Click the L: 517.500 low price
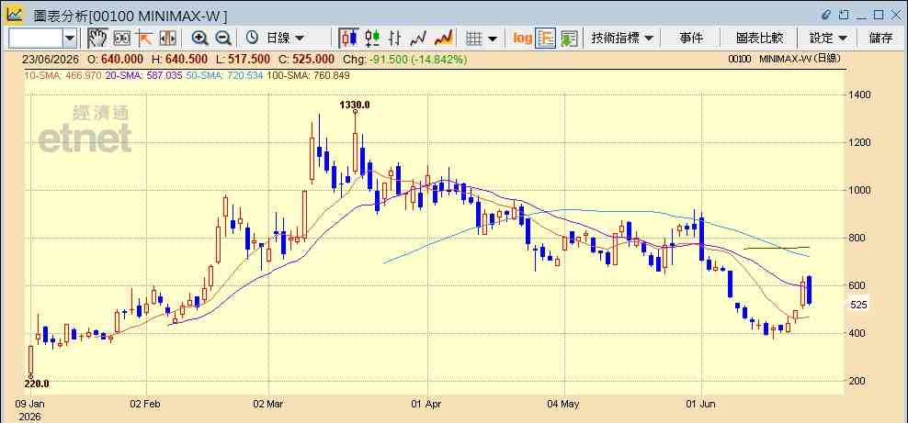908x423 pixels. click(x=244, y=60)
